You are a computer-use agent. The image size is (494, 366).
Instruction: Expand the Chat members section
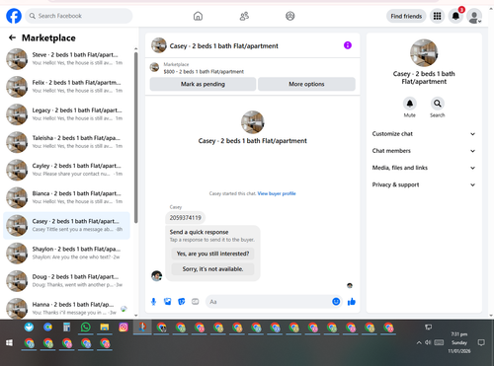coord(424,151)
